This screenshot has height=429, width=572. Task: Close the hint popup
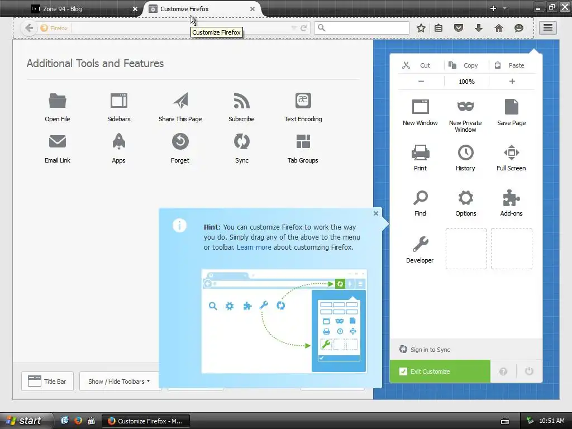click(x=376, y=213)
